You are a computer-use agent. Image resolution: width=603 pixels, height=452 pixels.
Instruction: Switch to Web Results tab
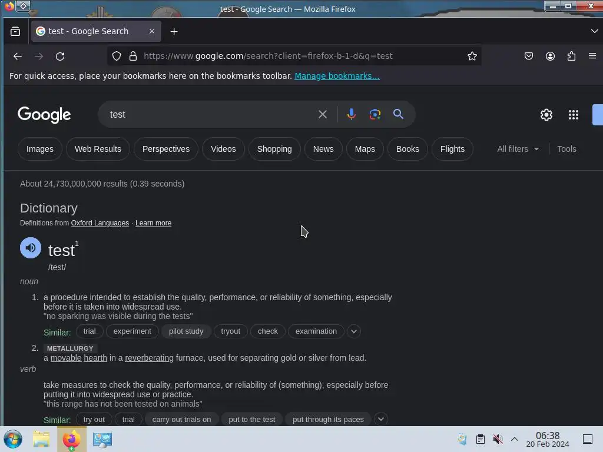(x=98, y=149)
